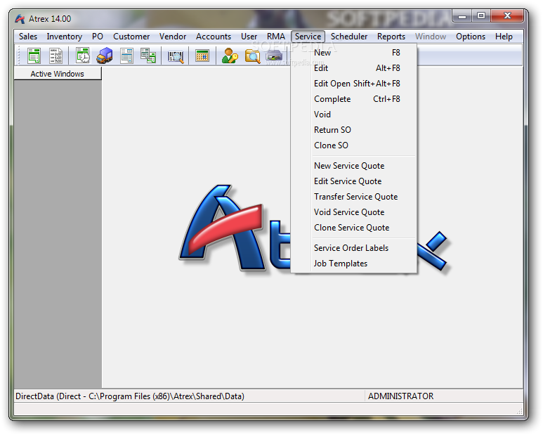Click the calendar scheduler toolbar icon

click(x=202, y=56)
